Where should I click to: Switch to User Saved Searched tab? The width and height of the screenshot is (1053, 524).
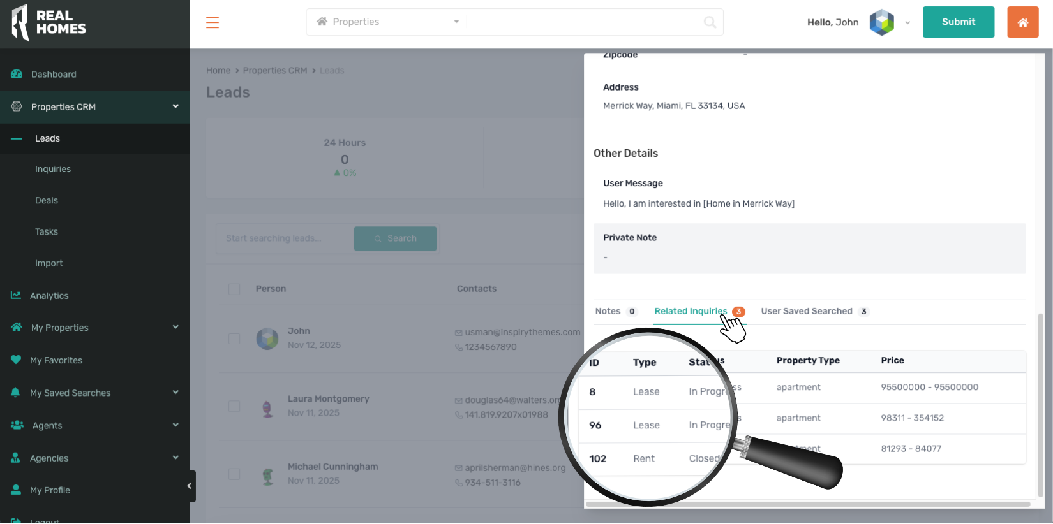pyautogui.click(x=806, y=311)
